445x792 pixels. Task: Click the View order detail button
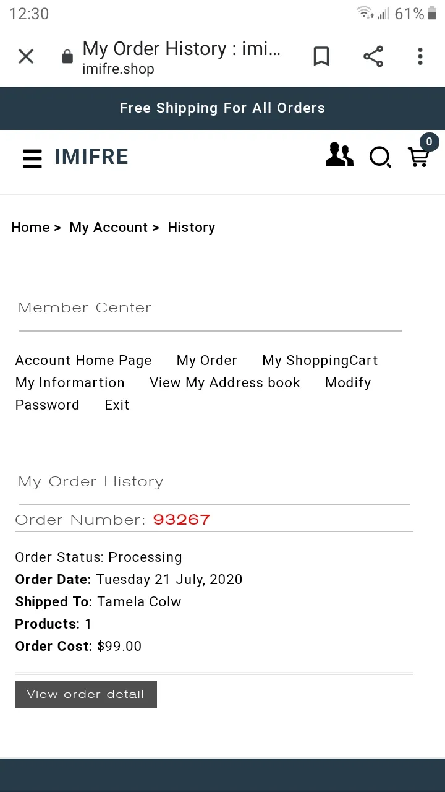pyautogui.click(x=86, y=694)
